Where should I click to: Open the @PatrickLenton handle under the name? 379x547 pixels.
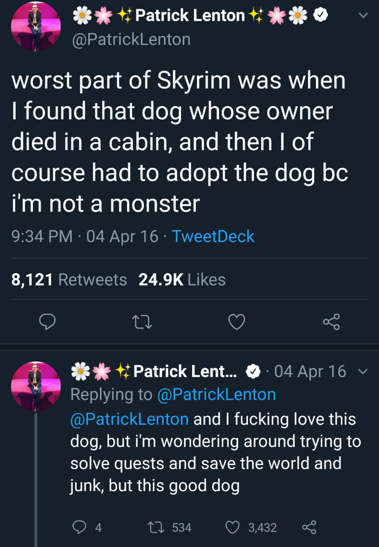click(130, 39)
